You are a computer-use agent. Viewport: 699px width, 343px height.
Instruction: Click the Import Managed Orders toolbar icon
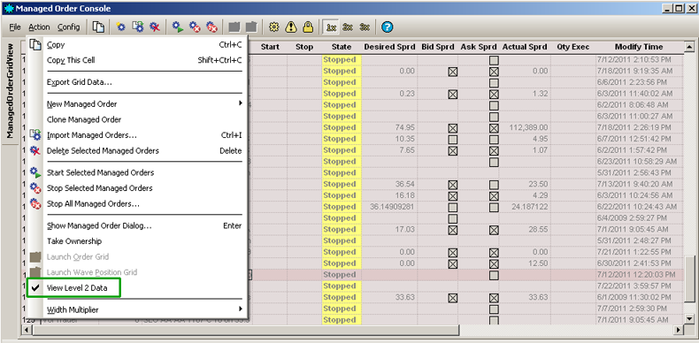point(138,27)
